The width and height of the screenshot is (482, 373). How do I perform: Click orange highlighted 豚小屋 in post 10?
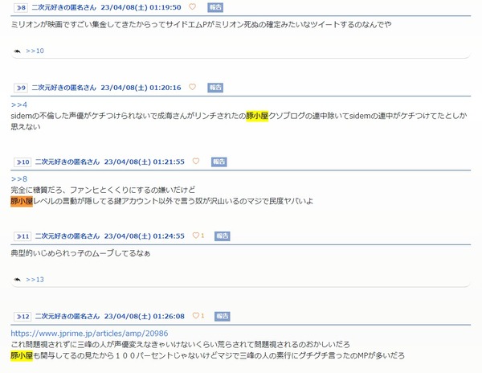[x=22, y=202]
